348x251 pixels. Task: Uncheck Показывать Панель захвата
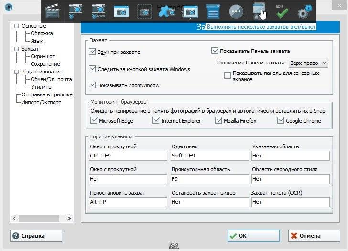tap(215, 51)
